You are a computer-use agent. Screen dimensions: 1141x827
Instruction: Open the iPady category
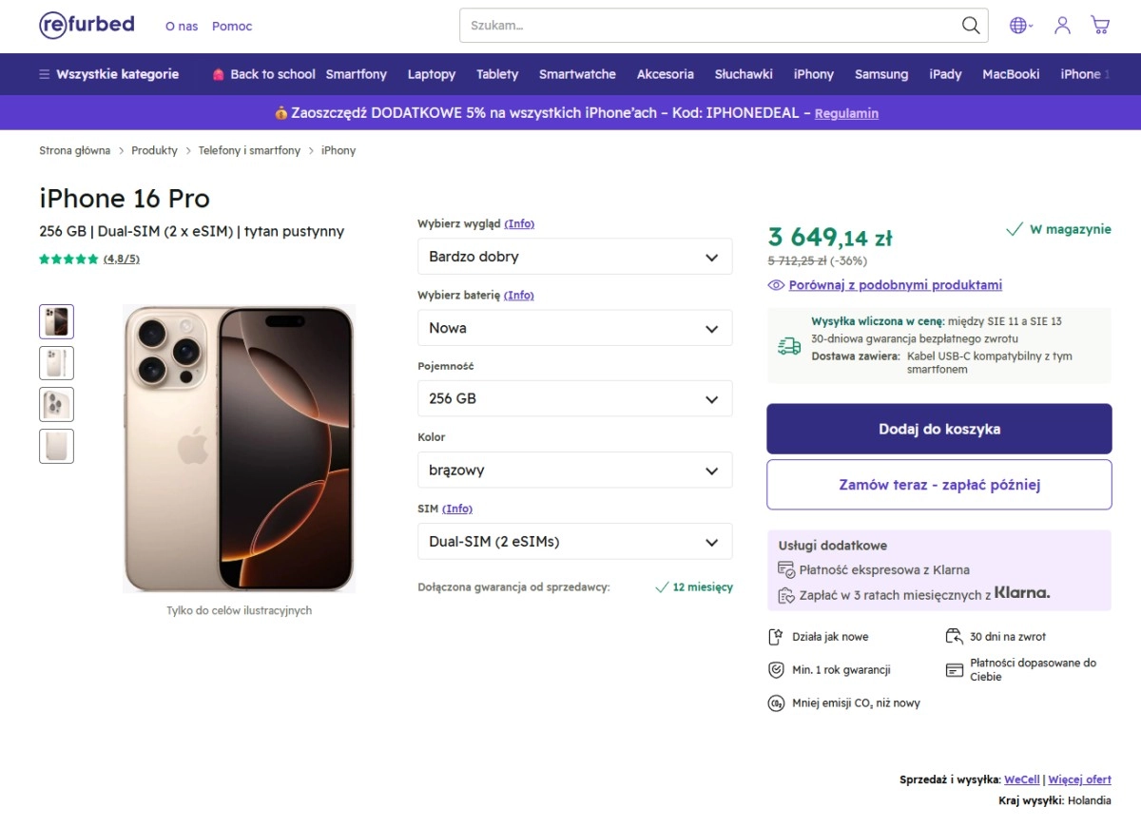(x=945, y=74)
